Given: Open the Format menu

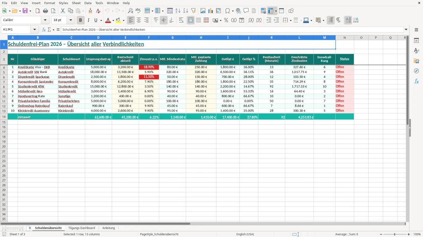Looking at the screenshot, I should click(x=50, y=3).
